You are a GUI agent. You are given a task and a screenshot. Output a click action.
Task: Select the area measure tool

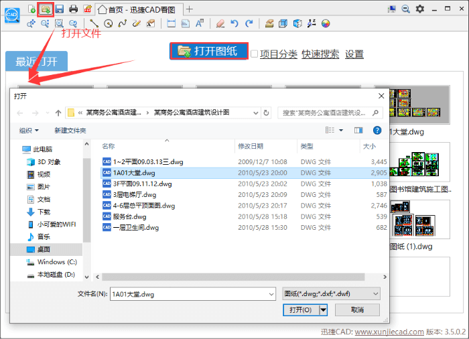coord(186,23)
